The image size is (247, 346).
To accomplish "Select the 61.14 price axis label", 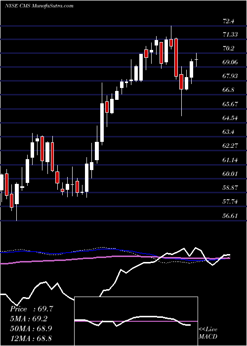I will 231,160.
